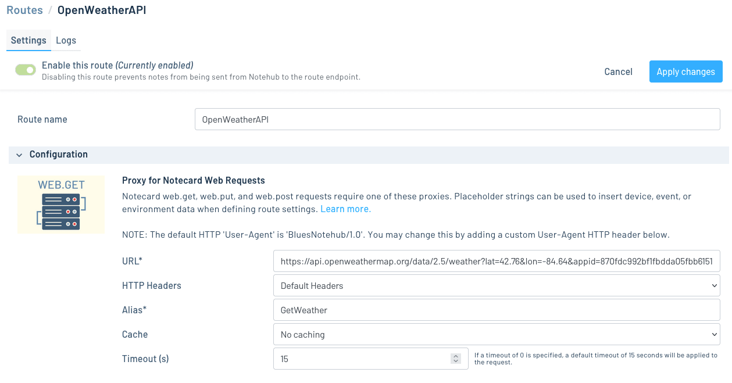Viewport: 732px width, 383px height.
Task: Switch to the Settings tab
Action: click(x=28, y=40)
